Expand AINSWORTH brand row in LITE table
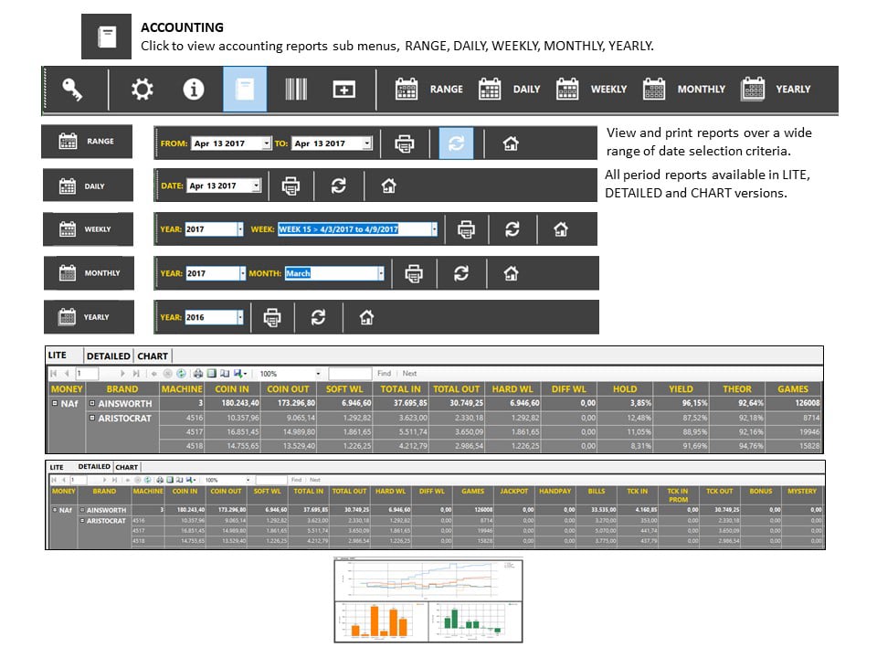Viewport: 877px width, 658px height. pos(92,403)
